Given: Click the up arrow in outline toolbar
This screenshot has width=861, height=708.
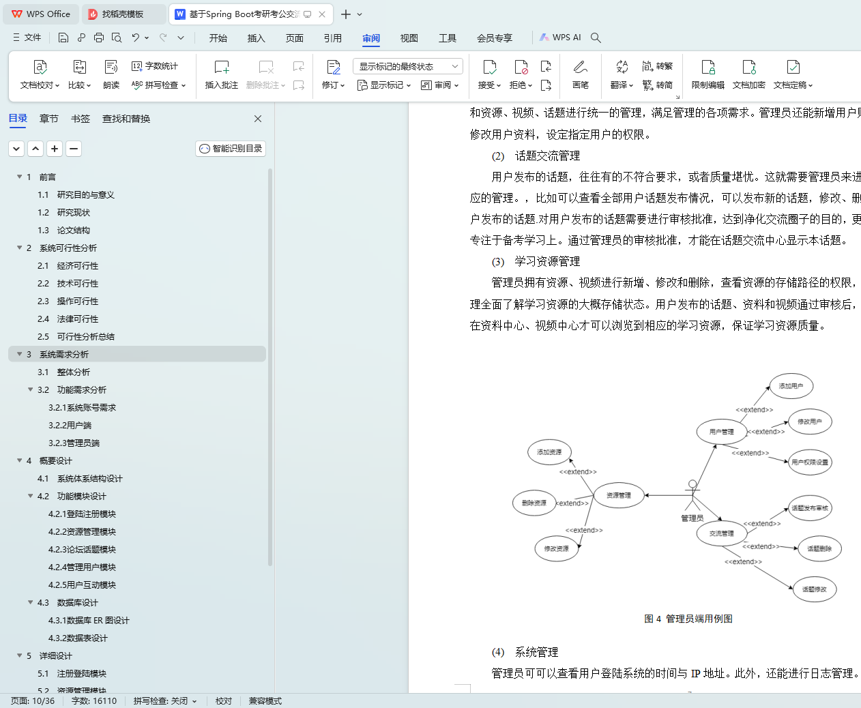Looking at the screenshot, I should pos(35,149).
